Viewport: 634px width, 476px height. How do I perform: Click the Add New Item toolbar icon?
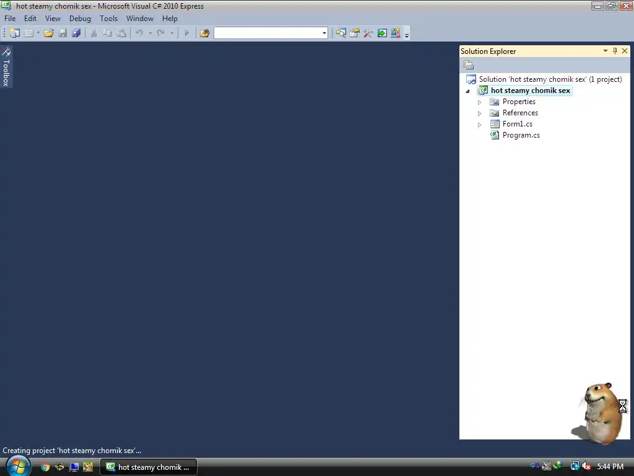(x=28, y=33)
